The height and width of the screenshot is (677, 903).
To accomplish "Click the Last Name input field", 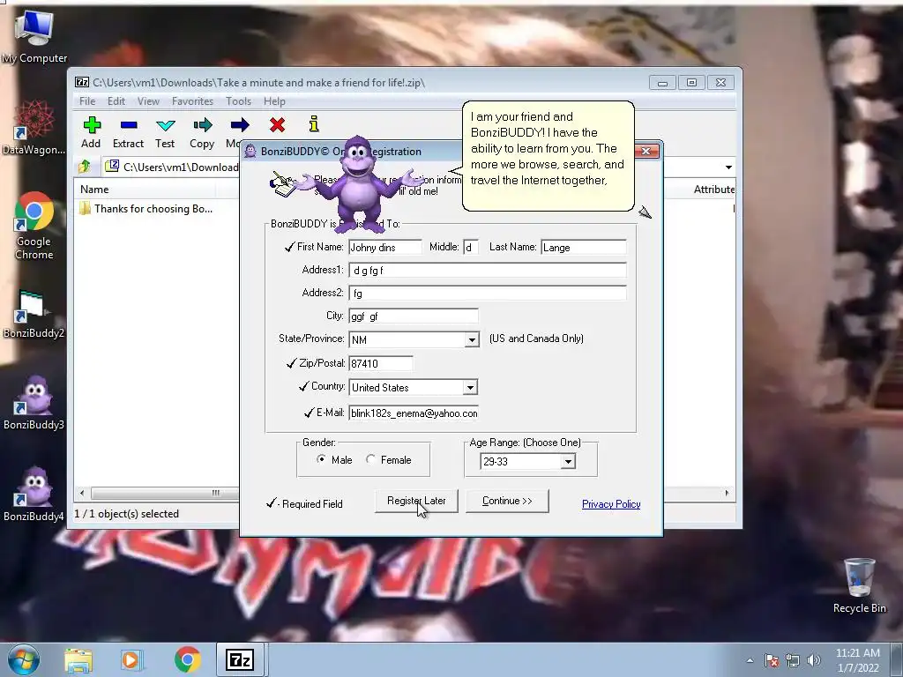I will [584, 248].
